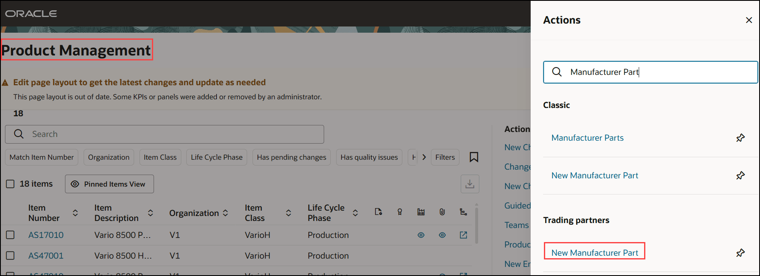Click the bookmark saved search icon

pos(474,157)
